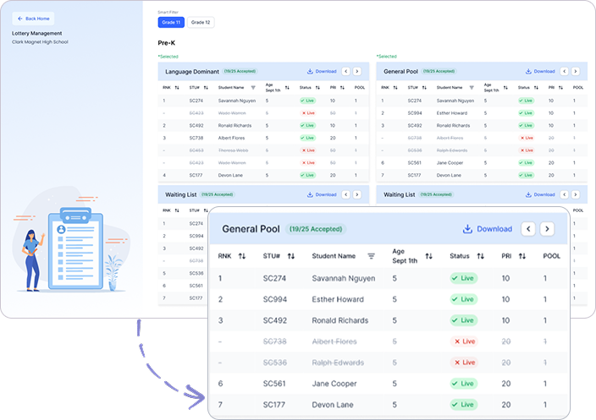Screen dimensions: 596x420
Task: Sort zoomed General Pool by Age Sept 1th
Action: (x=428, y=256)
